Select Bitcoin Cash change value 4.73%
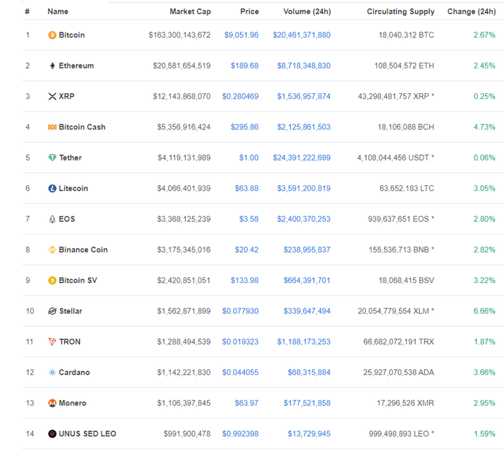 pyautogui.click(x=484, y=127)
